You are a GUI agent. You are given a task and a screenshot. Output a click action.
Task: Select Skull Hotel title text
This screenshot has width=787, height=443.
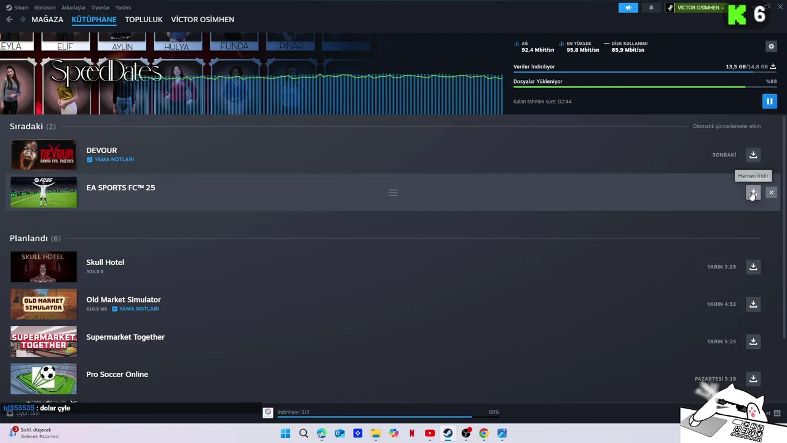(105, 262)
